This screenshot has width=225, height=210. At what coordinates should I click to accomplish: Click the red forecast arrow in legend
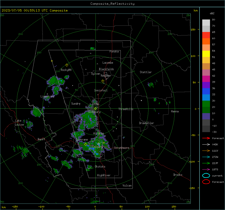pos(206,138)
